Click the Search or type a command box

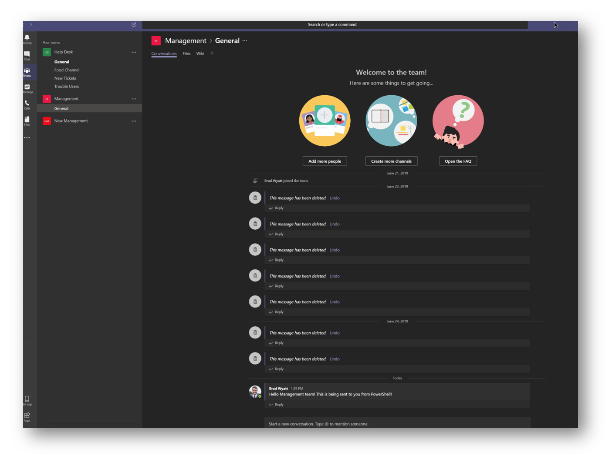335,25
